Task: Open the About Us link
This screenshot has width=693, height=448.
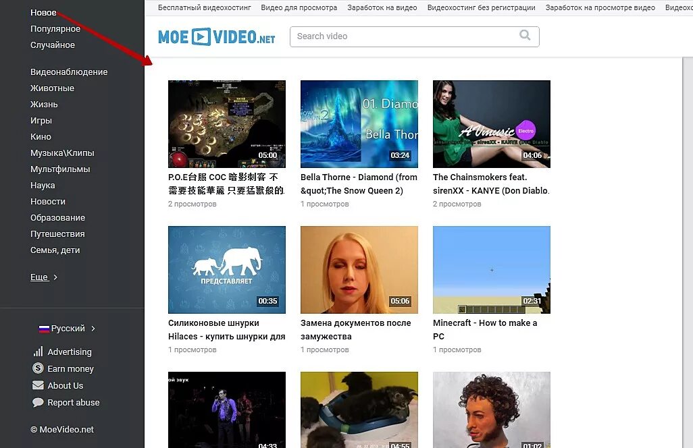Action: tap(66, 385)
